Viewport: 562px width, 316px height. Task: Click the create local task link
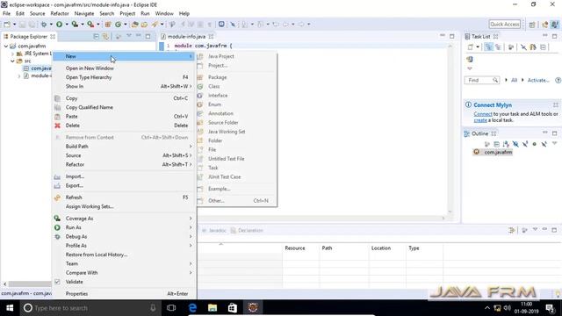point(480,120)
